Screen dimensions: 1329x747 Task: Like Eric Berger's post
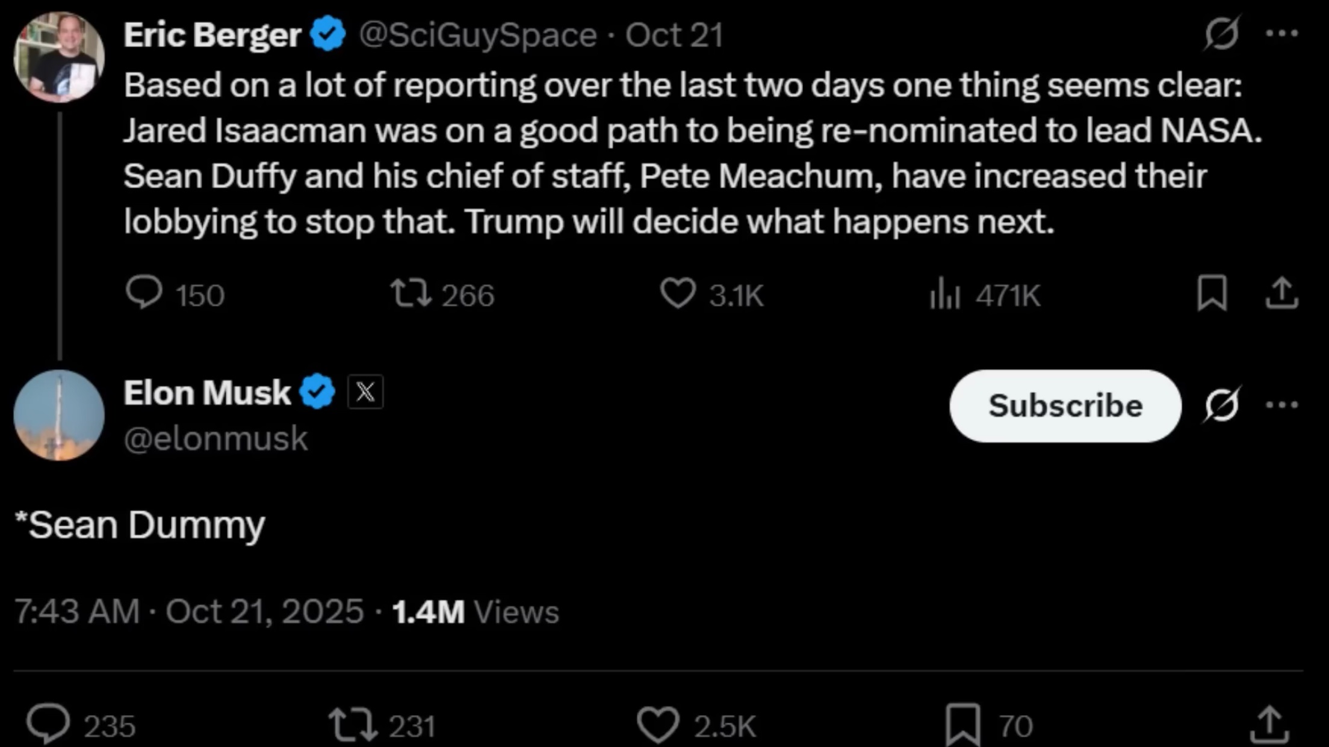coord(678,293)
